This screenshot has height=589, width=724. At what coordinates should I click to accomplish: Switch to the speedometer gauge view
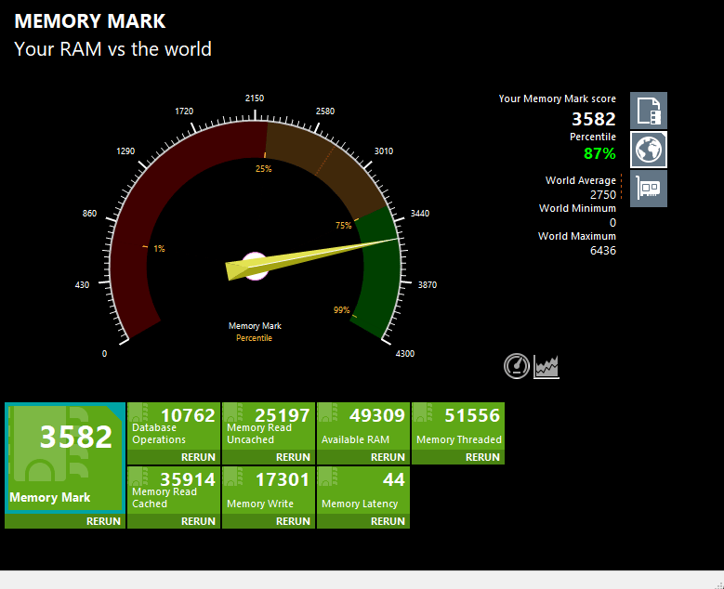click(x=516, y=366)
